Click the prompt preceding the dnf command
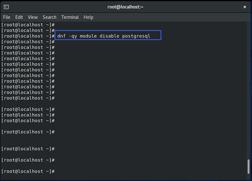The width and height of the screenshot is (252, 181). tap(28, 36)
